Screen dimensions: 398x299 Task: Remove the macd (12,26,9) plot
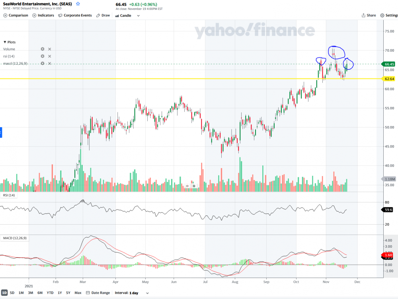click(x=50, y=63)
